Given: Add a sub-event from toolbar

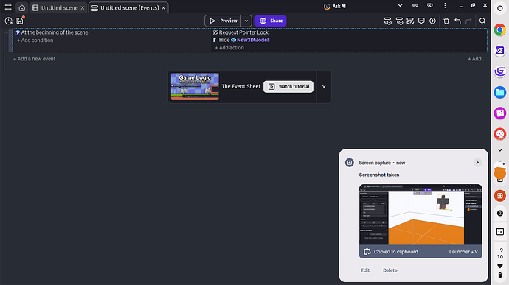Looking at the screenshot, I should [x=399, y=21].
